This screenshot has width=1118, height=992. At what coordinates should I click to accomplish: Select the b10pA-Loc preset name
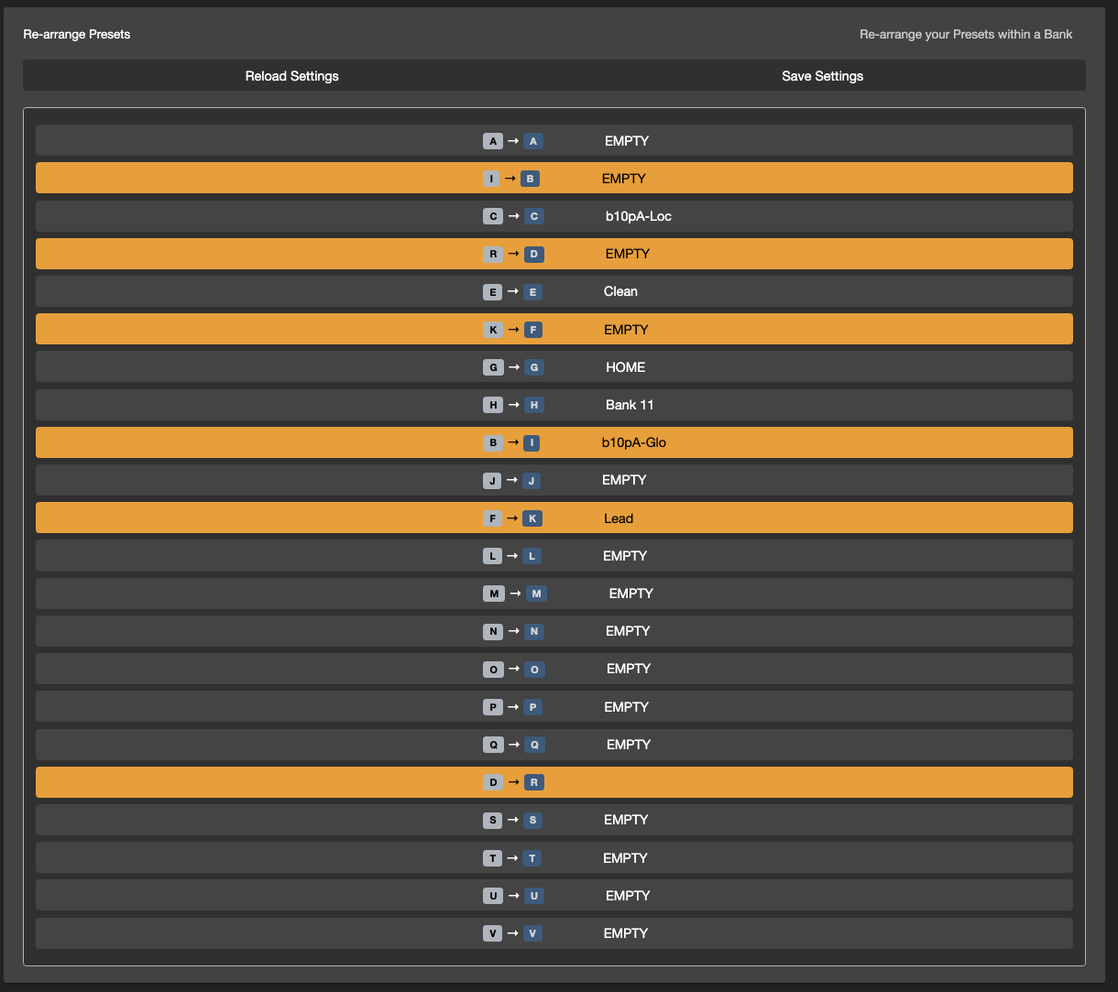click(x=638, y=216)
